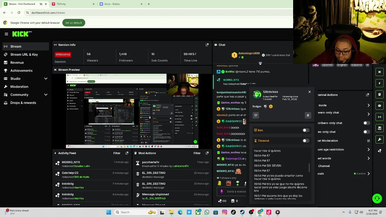The width and height of the screenshot is (386, 217).
Task: Click the topmost green icon in right sidebar
Action: click(380, 72)
